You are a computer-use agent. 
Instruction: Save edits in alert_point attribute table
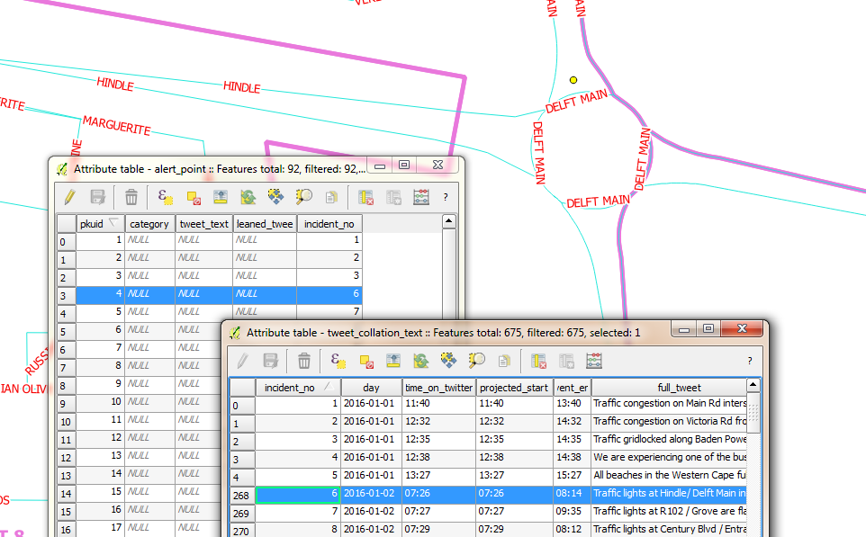pyautogui.click(x=98, y=197)
